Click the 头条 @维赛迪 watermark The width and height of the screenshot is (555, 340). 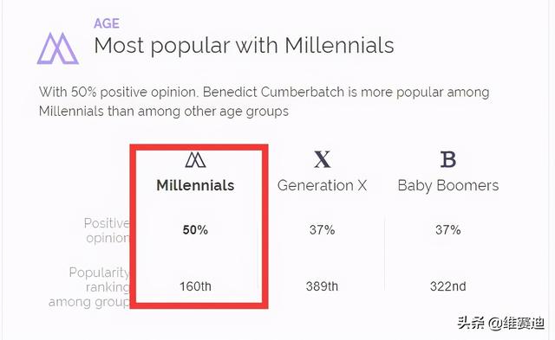tap(501, 323)
